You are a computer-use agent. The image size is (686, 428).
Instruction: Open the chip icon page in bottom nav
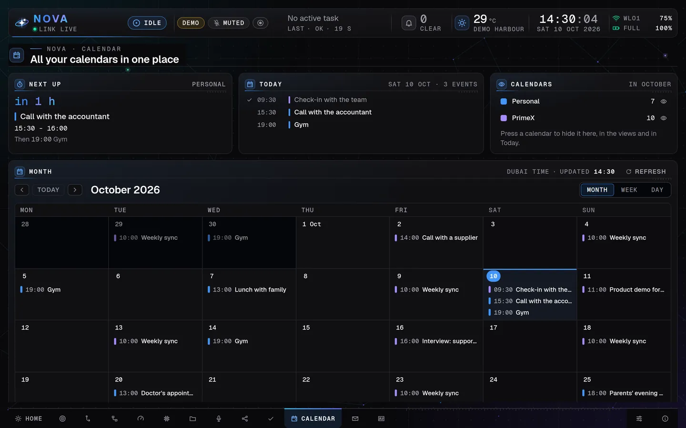[x=167, y=418]
